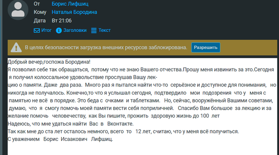The height and width of the screenshot is (155, 279).
Task: Click the greeting line Добрый вечер
Action: [49, 62]
